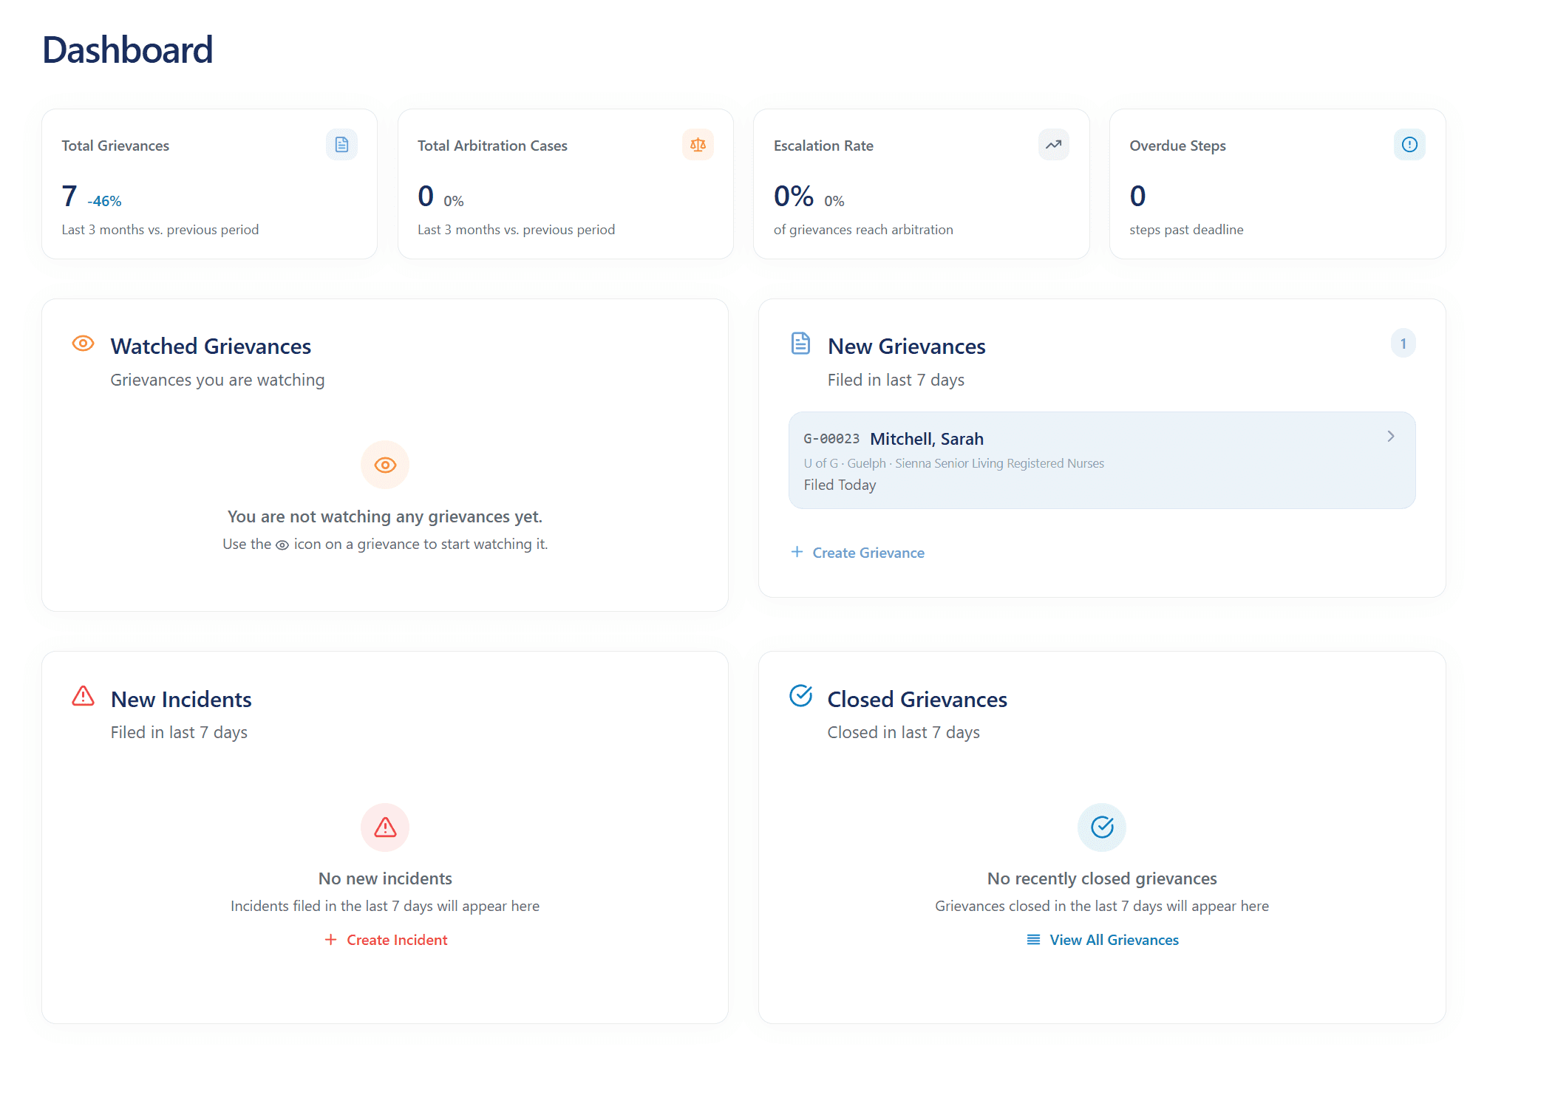Click the list icon before View All Grievances
The width and height of the screenshot is (1555, 1109).
(x=1032, y=939)
